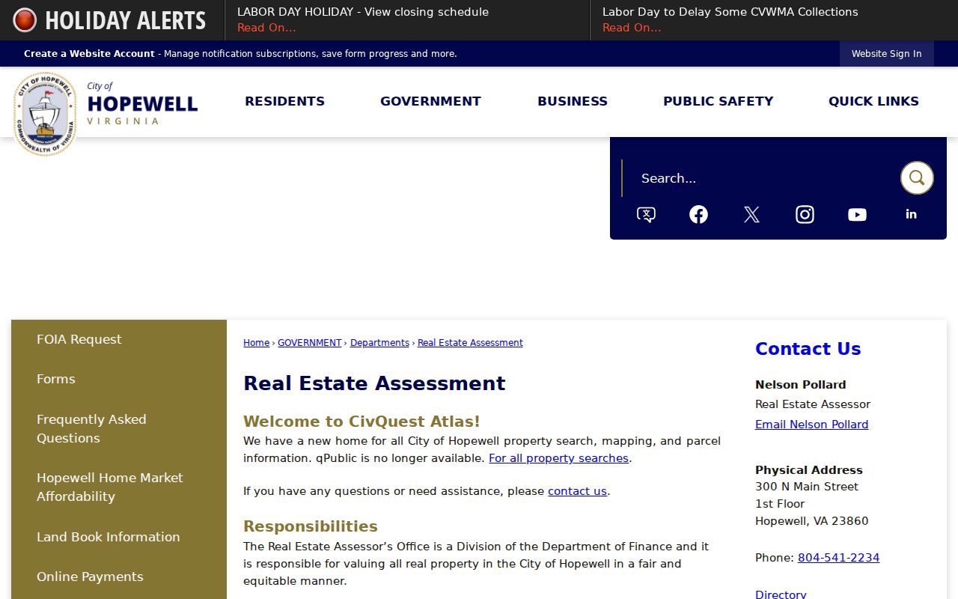Click the Website Sign In button
Screen dimensions: 958x599
(886, 54)
